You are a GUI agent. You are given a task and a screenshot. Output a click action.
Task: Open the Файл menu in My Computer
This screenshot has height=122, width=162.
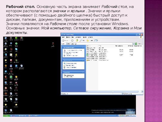[63, 37]
